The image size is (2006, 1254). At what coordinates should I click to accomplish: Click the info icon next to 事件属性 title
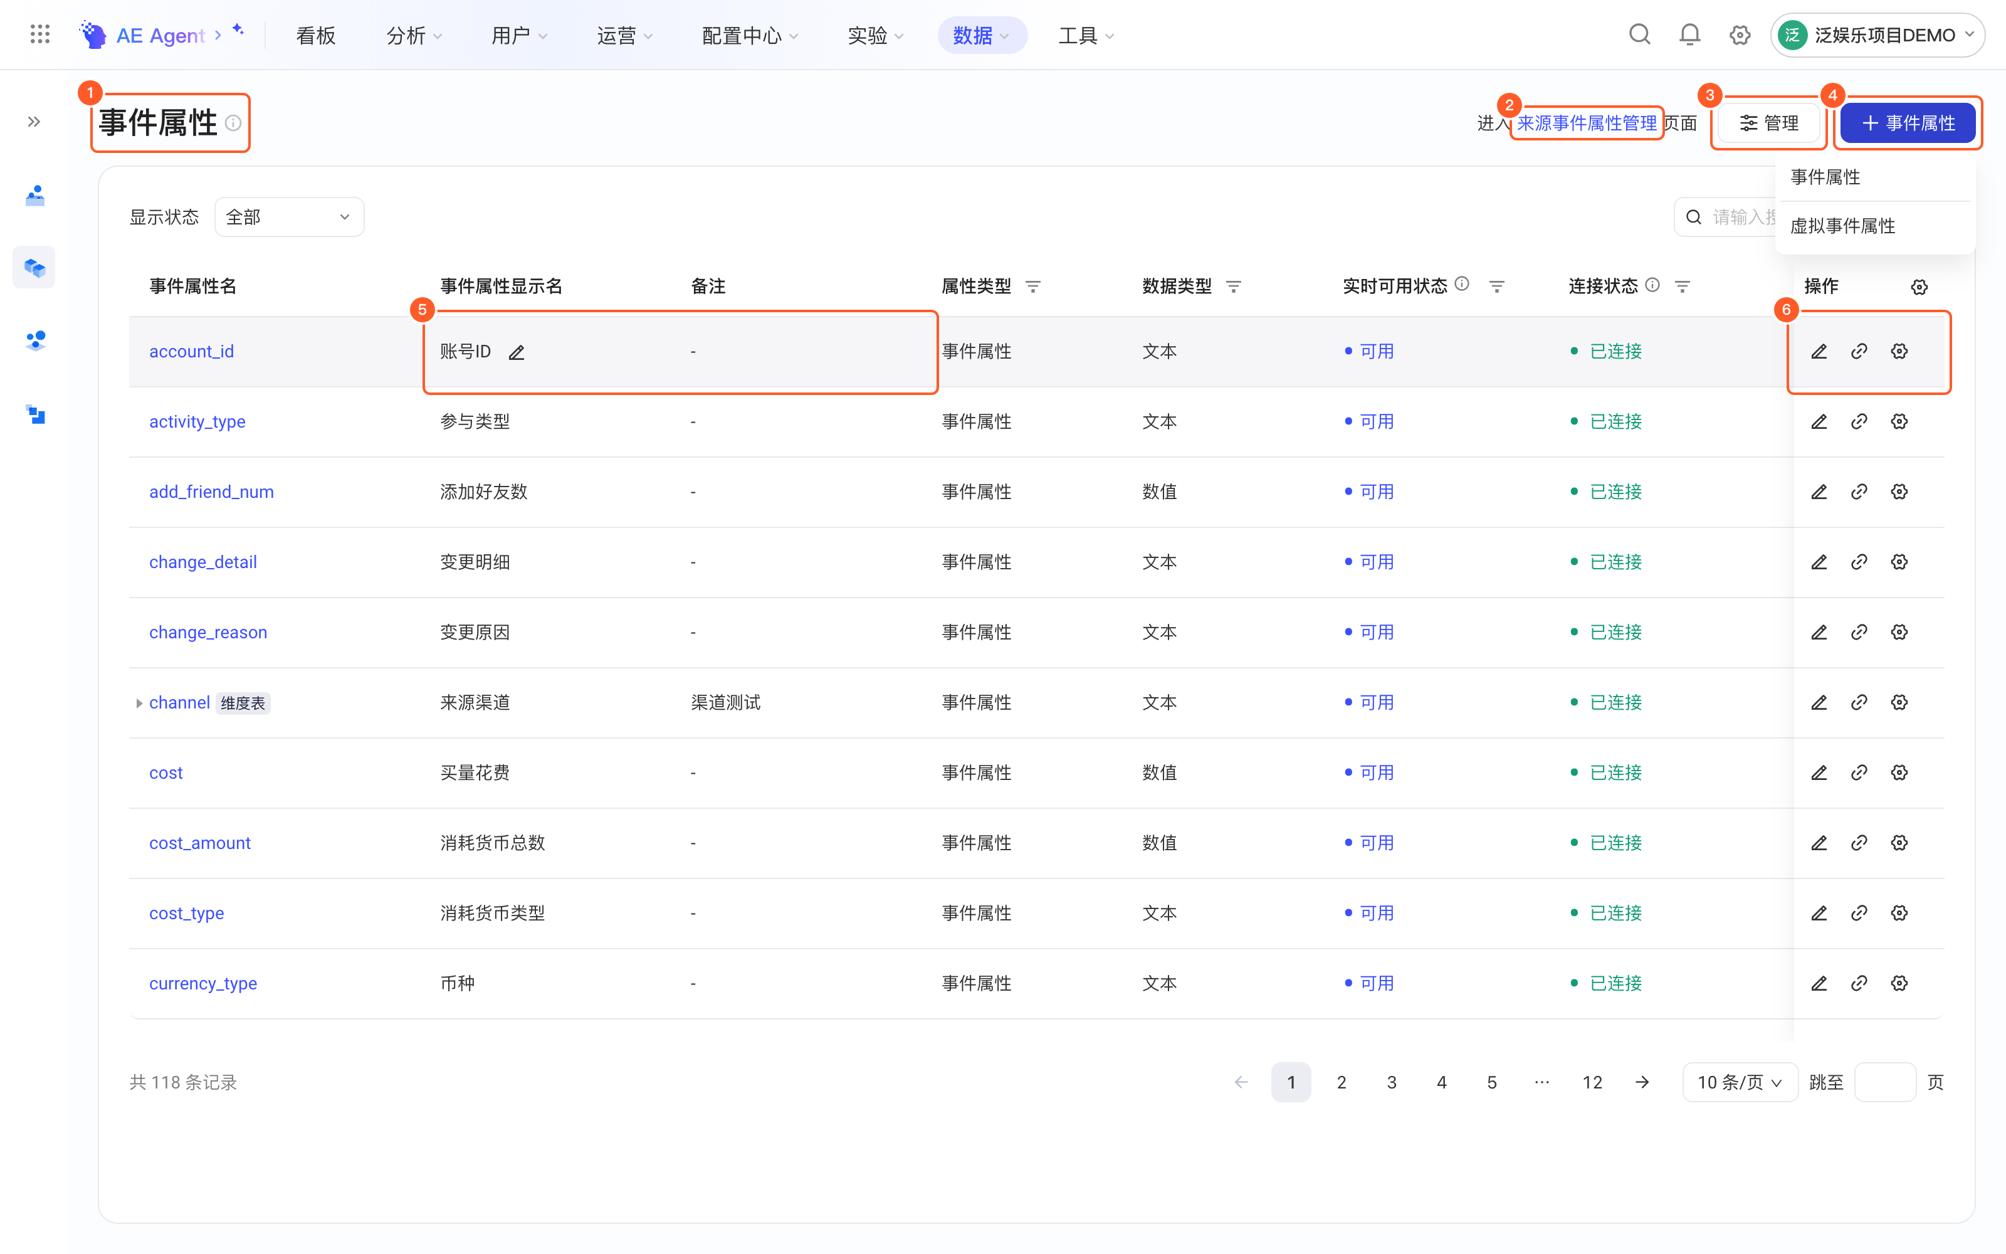click(234, 123)
